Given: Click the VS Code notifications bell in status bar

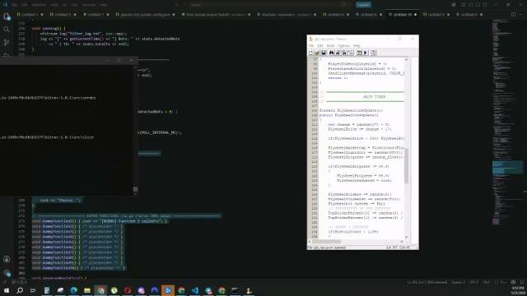Looking at the screenshot, I should click(522, 282).
